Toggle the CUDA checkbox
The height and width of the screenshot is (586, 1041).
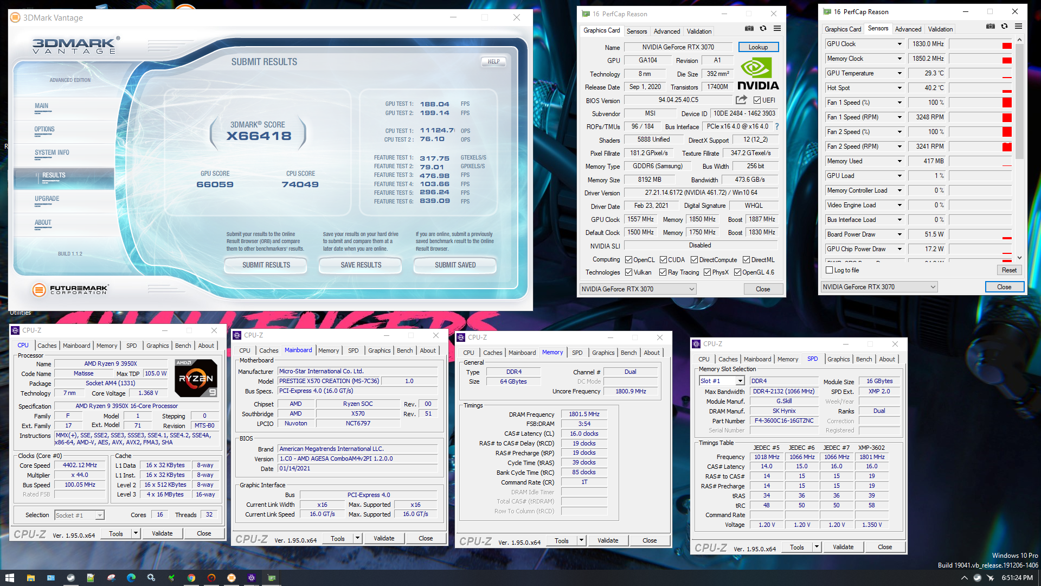click(663, 260)
